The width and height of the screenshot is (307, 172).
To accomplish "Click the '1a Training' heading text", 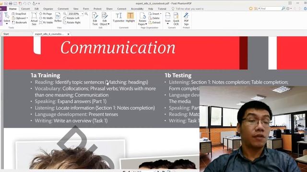I will [46, 75].
